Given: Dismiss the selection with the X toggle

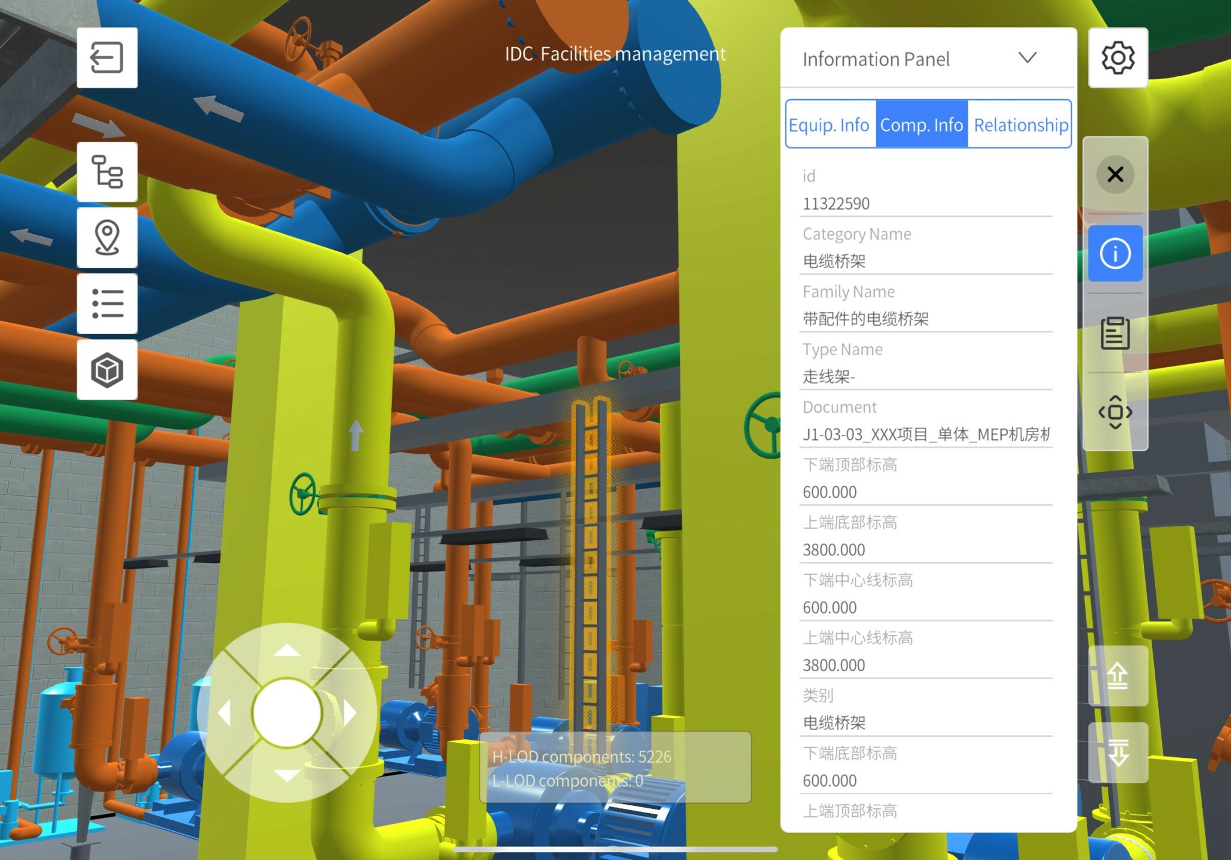Looking at the screenshot, I should (x=1115, y=175).
